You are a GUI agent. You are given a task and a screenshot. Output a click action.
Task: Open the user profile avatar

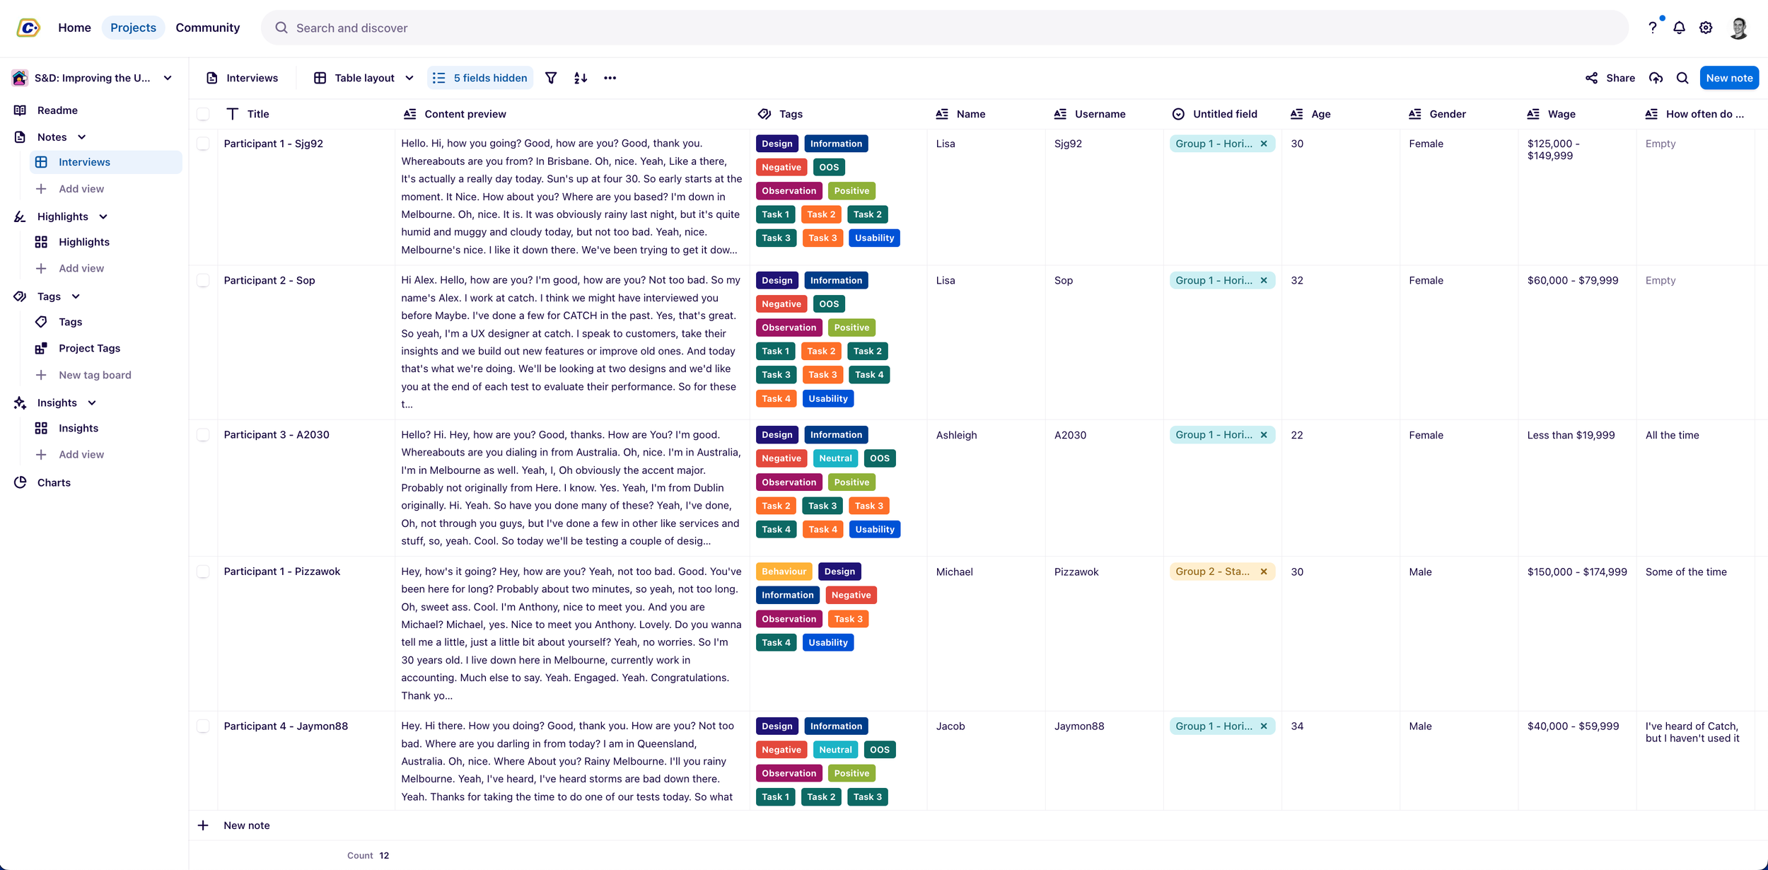point(1739,28)
